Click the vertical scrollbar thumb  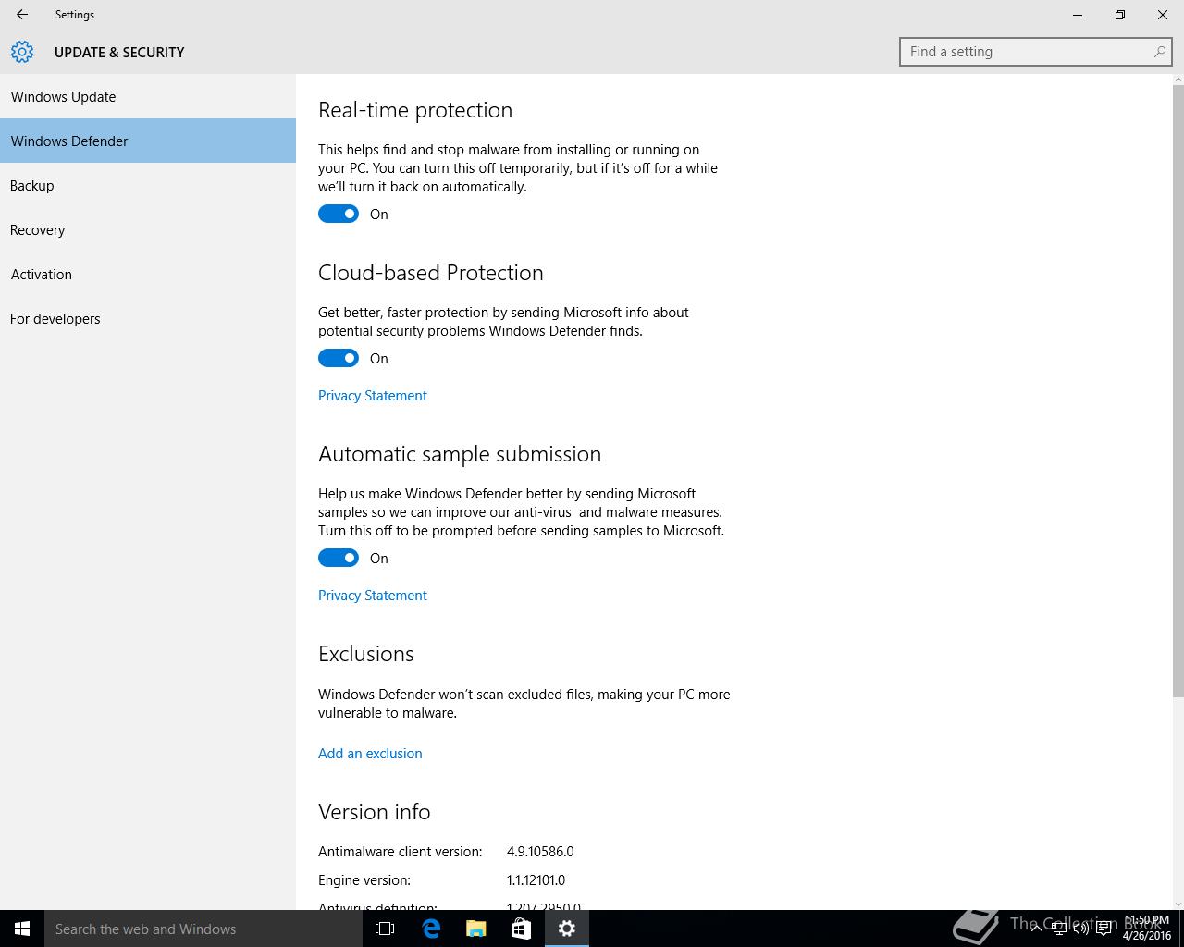pos(1178,392)
